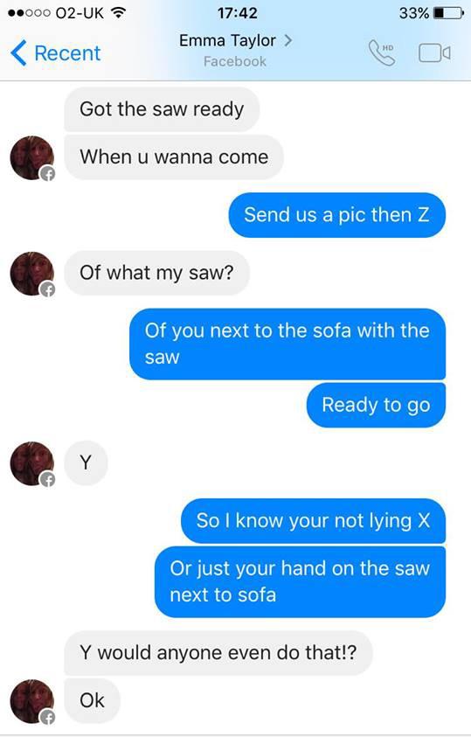Go back to Recent chats

coord(56,53)
